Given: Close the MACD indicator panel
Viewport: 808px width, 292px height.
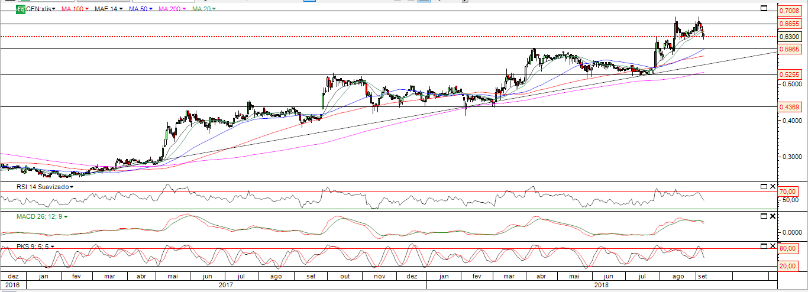Looking at the screenshot, I should tap(773, 216).
